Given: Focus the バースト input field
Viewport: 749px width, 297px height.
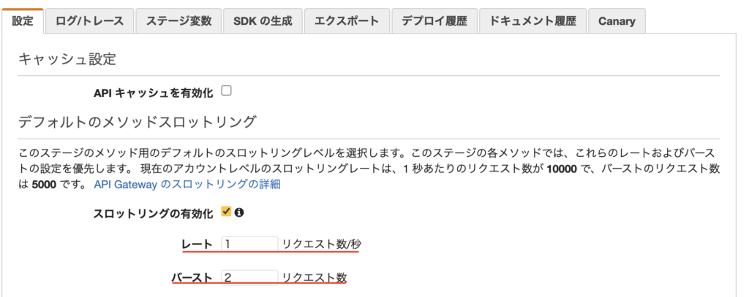Looking at the screenshot, I should (x=249, y=277).
